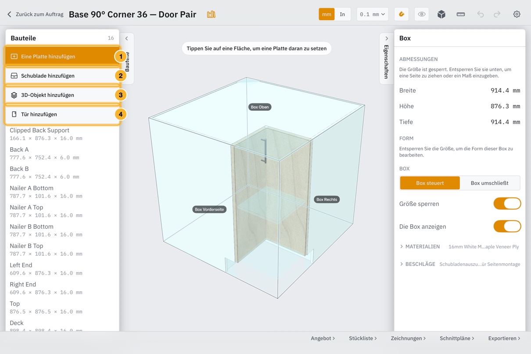
Task: Click 'Schublade hinzufügen' button
Action: pos(62,76)
